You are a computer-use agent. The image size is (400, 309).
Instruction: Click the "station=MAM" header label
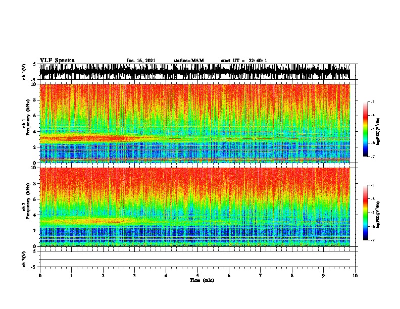(x=188, y=61)
